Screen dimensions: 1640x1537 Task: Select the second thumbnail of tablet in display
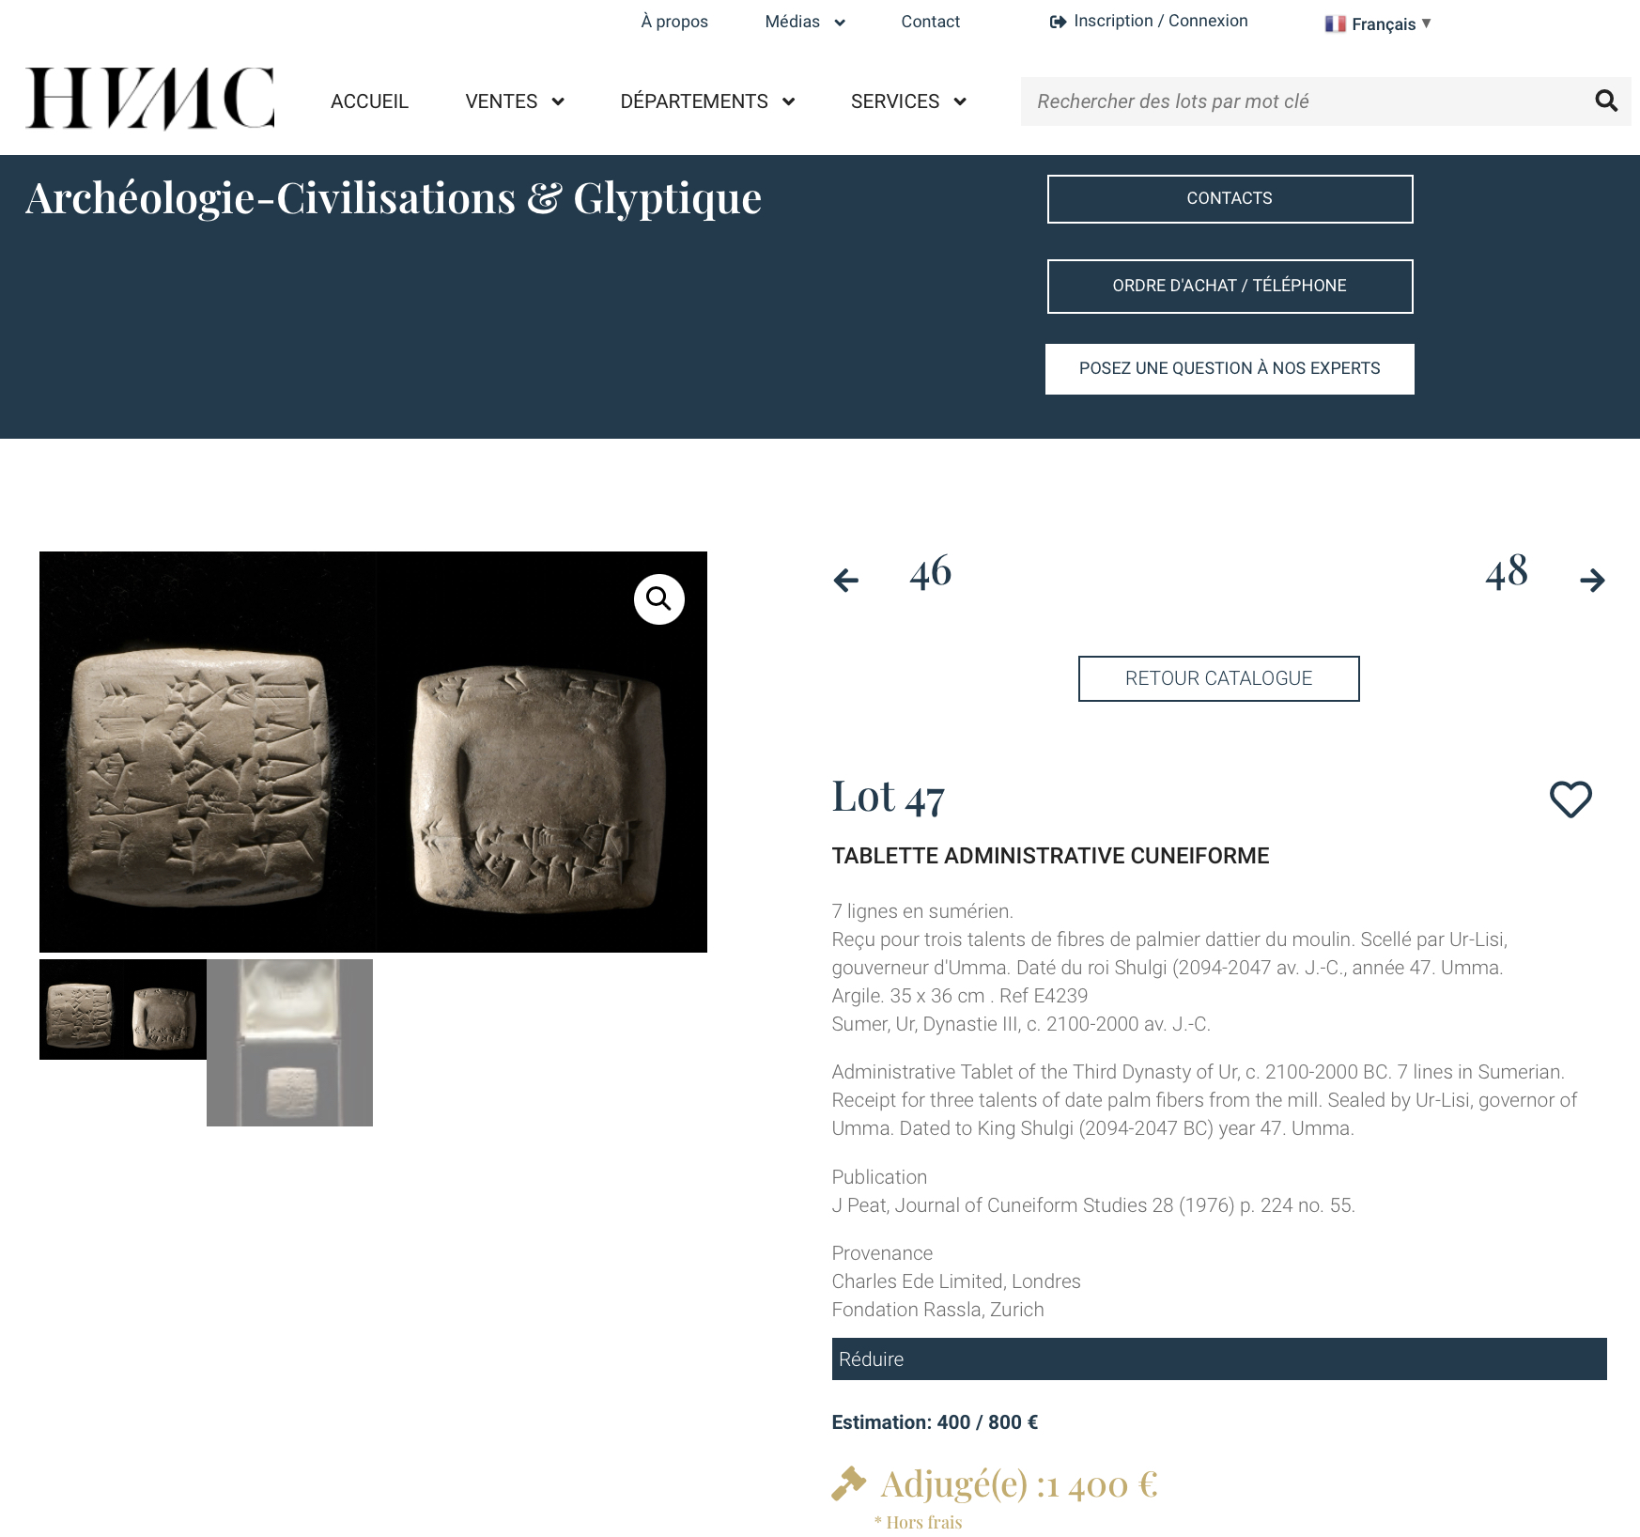289,1042
